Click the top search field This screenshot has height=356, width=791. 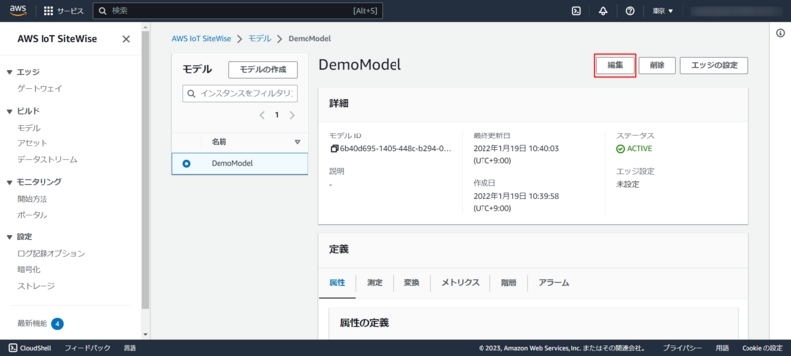click(x=237, y=11)
